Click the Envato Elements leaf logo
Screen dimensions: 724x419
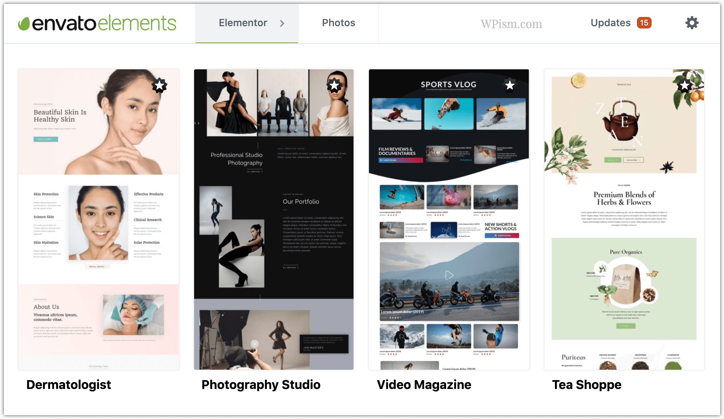coord(24,24)
